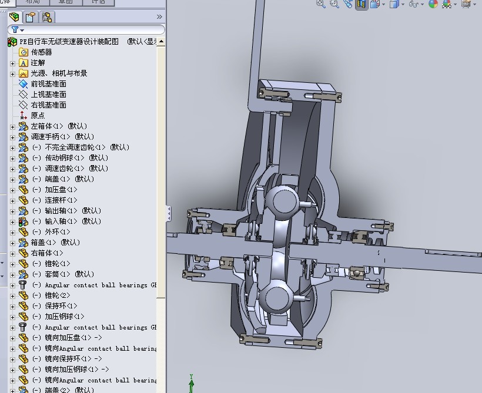Viewport: 482px width, 393px height.
Task: Click the 镜向保持环<1> part icon
Action: (x=24, y=358)
